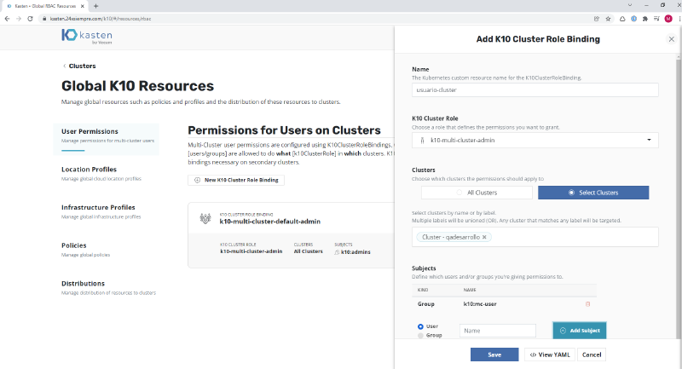Choose the All Clusters option
682x369 pixels.
pyautogui.click(x=477, y=193)
